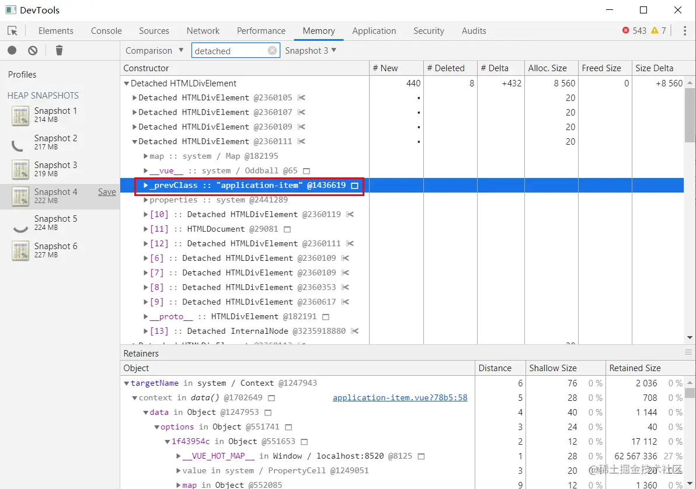Select the value in system / PropertyCell row
This screenshot has height=489, width=696.
pyautogui.click(x=402, y=470)
